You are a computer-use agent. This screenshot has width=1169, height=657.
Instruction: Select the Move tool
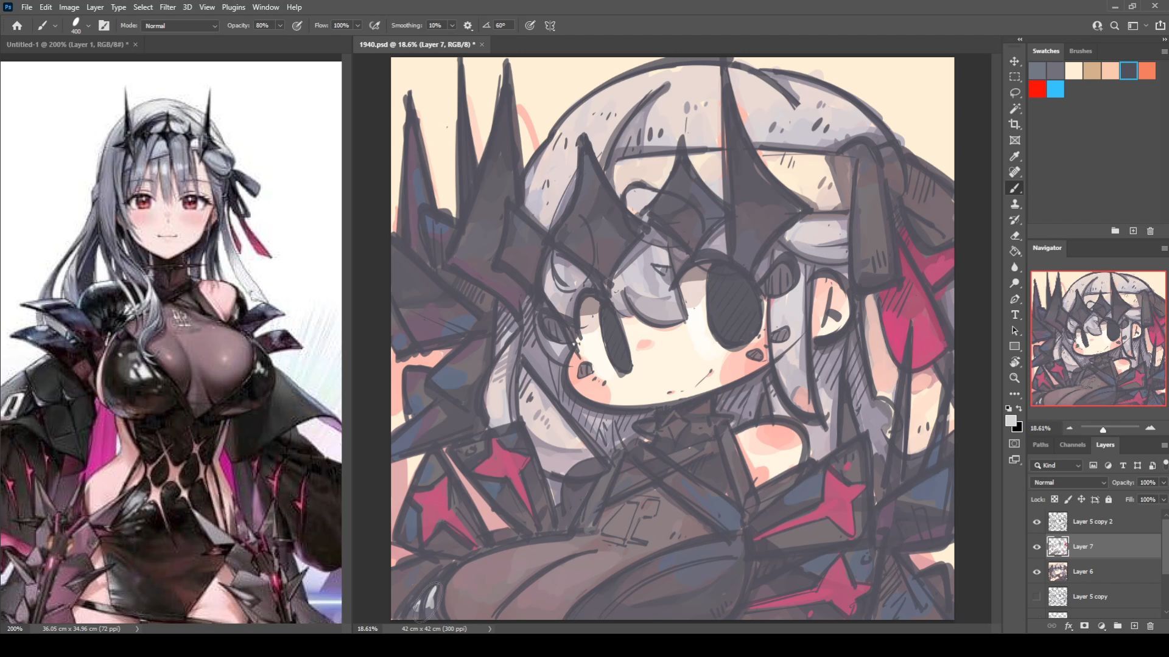pyautogui.click(x=1014, y=61)
